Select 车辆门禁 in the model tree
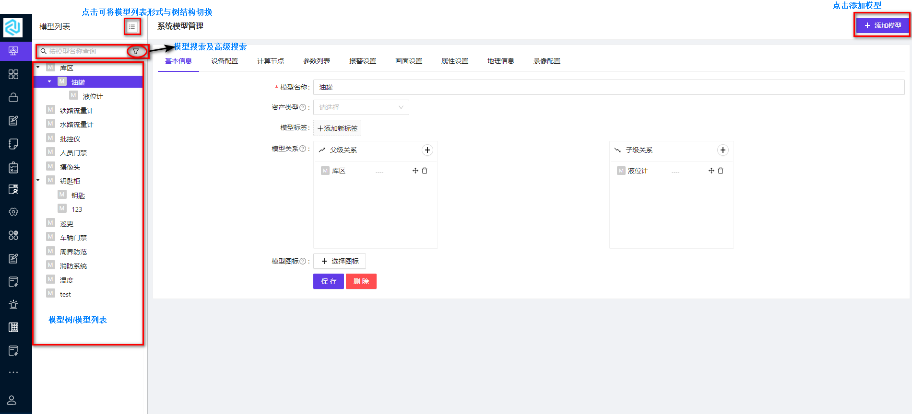912x414 pixels. point(73,238)
